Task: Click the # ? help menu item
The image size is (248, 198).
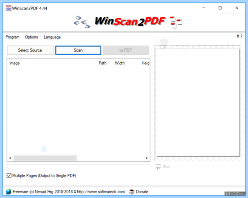Action: 239,36
